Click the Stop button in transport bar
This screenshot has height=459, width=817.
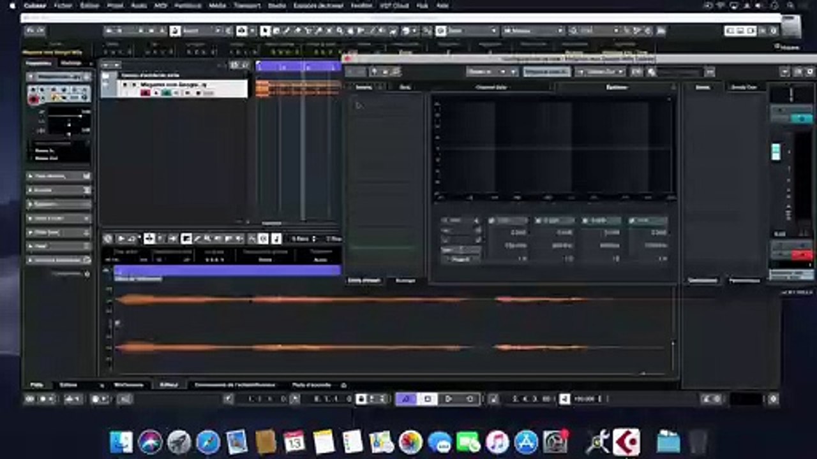point(428,399)
